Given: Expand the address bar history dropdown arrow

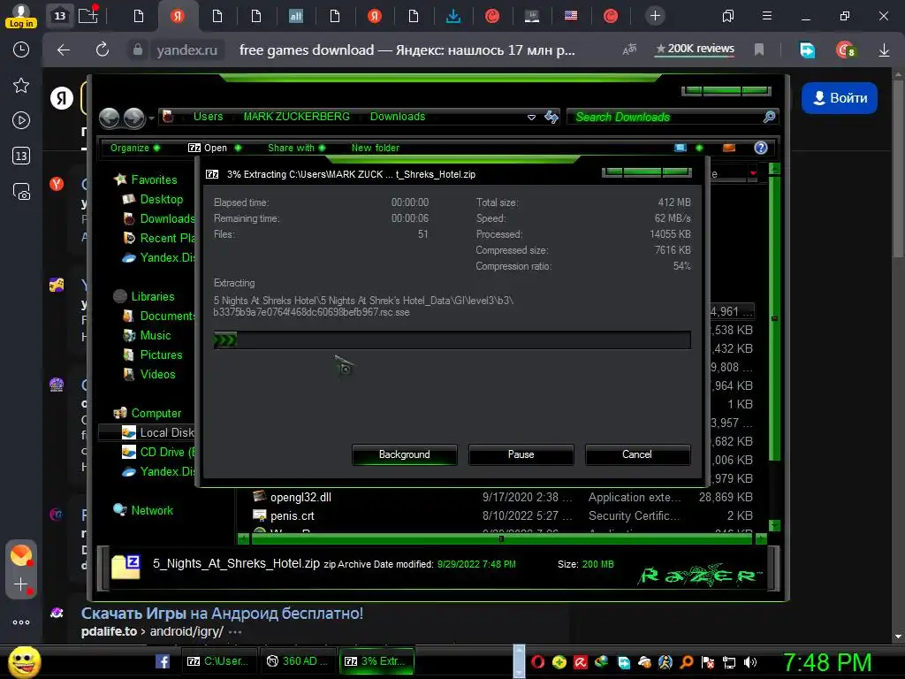Looking at the screenshot, I should click(531, 118).
